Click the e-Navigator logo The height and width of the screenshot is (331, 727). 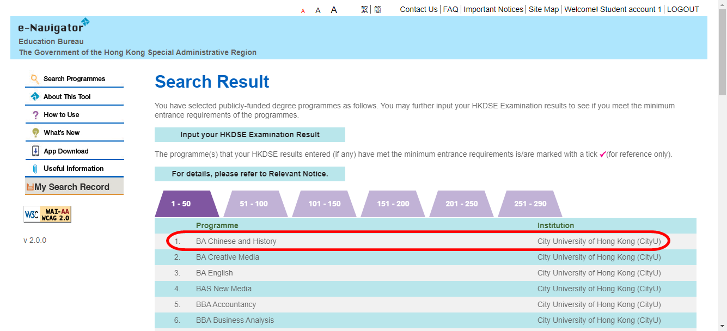[x=54, y=26]
